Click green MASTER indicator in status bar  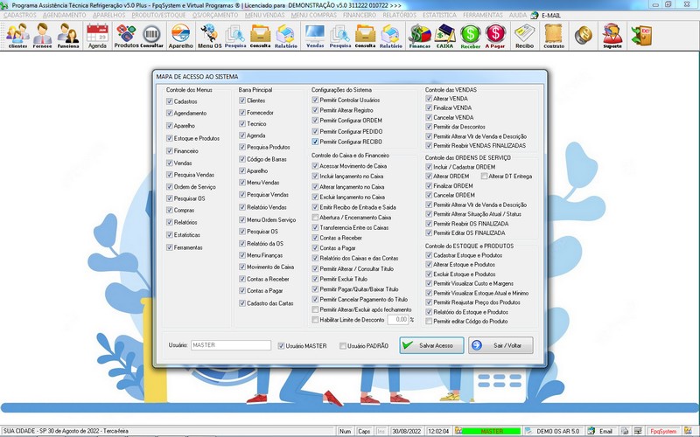click(491, 431)
